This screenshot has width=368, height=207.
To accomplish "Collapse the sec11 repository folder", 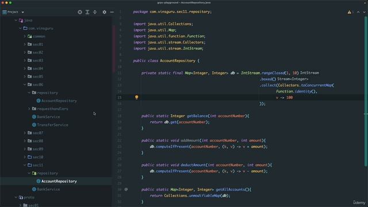I will click(29, 173).
